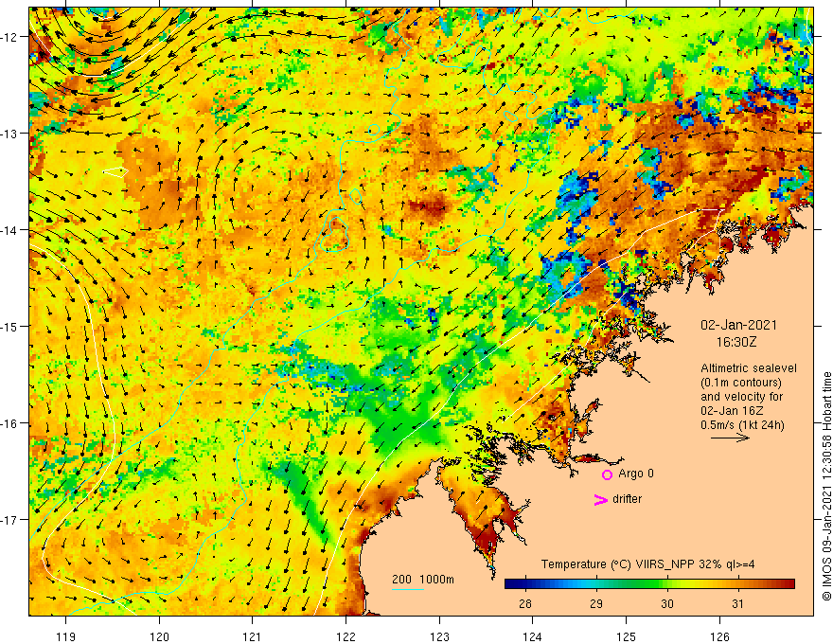Click the longitude axis label 122
The width and height of the screenshot is (833, 644).
pos(346,636)
